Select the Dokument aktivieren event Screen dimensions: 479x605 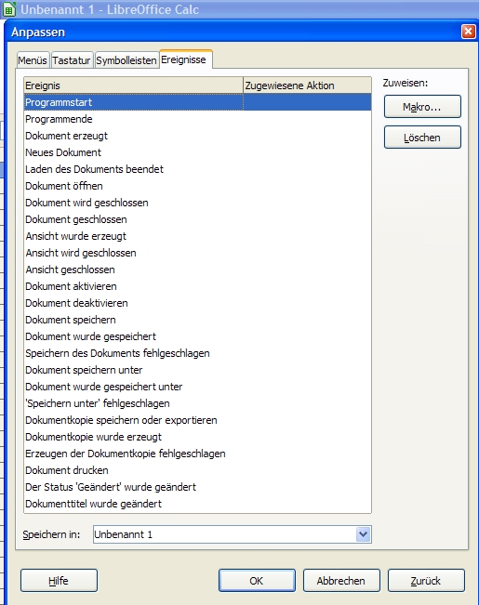[x=197, y=286]
